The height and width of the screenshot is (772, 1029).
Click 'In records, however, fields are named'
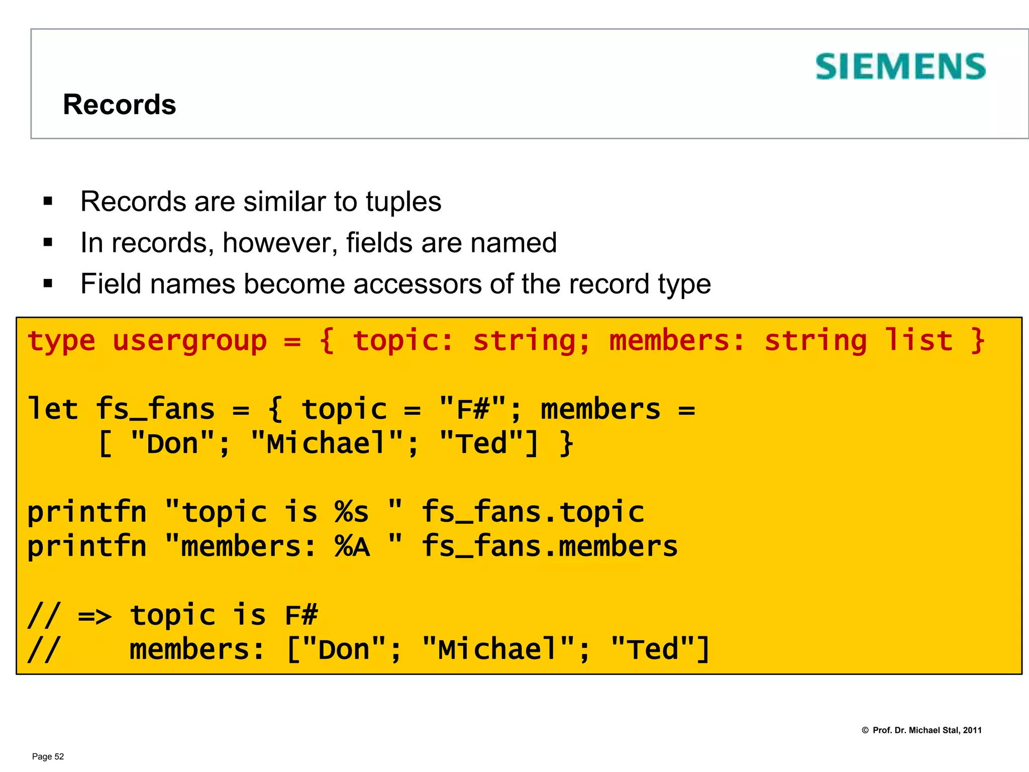[319, 243]
